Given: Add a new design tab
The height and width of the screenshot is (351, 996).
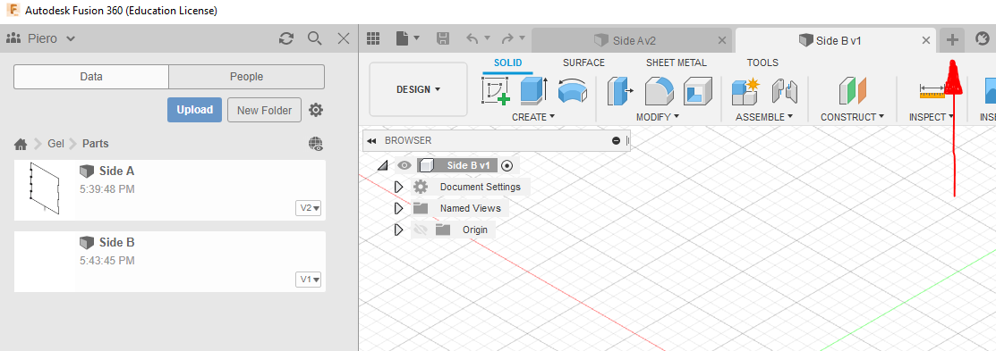Looking at the screenshot, I should (952, 40).
